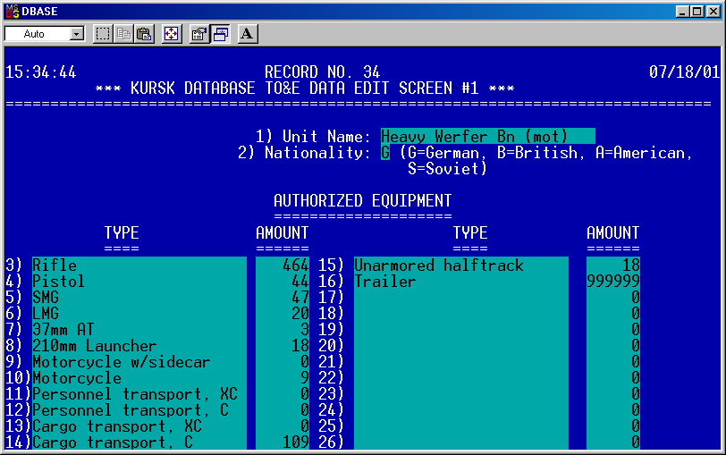This screenshot has height=455, width=726.
Task: Maximize the DBASE window
Action: click(697, 10)
